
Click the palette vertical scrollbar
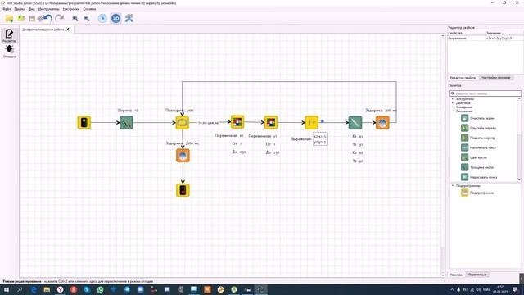coord(519,138)
